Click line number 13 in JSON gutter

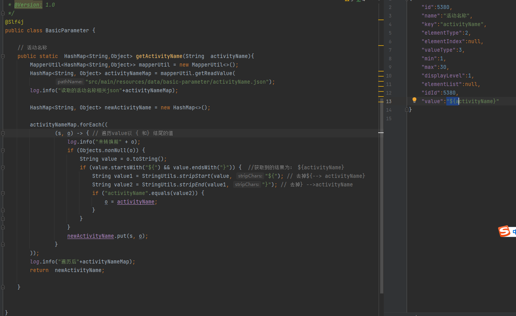[389, 101]
